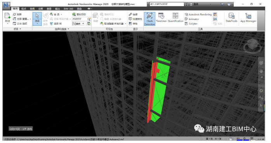
Task: Open the Sets (集合) dropdown
Action: tap(78, 24)
